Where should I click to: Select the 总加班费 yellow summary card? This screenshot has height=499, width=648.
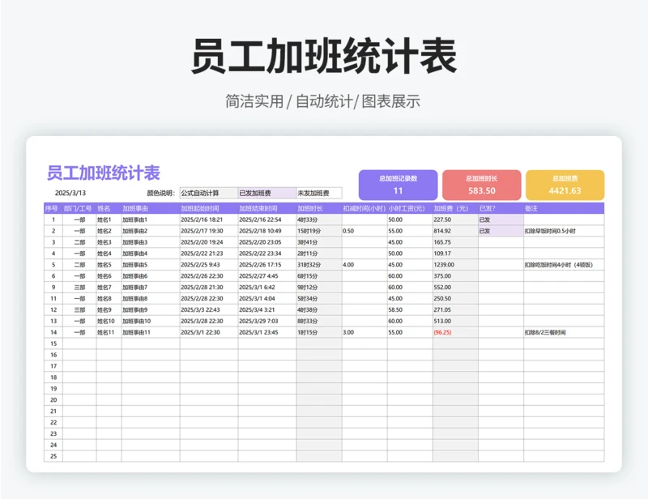coord(565,185)
